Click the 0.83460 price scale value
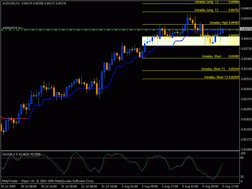This screenshot has height=189, width=252. click(x=246, y=59)
